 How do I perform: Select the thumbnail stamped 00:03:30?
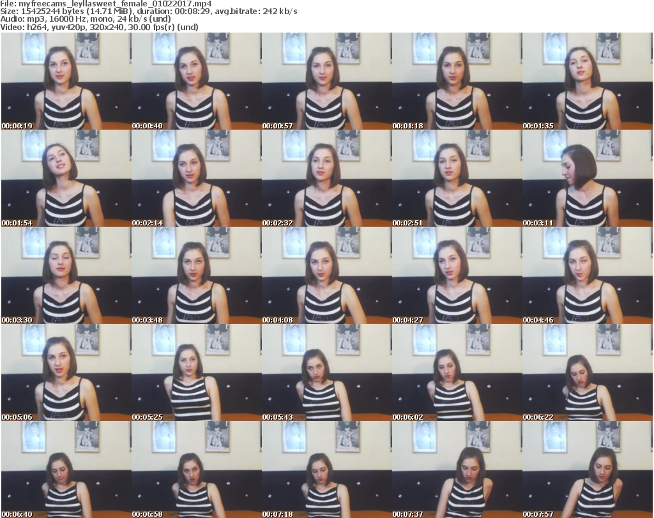[66, 276]
